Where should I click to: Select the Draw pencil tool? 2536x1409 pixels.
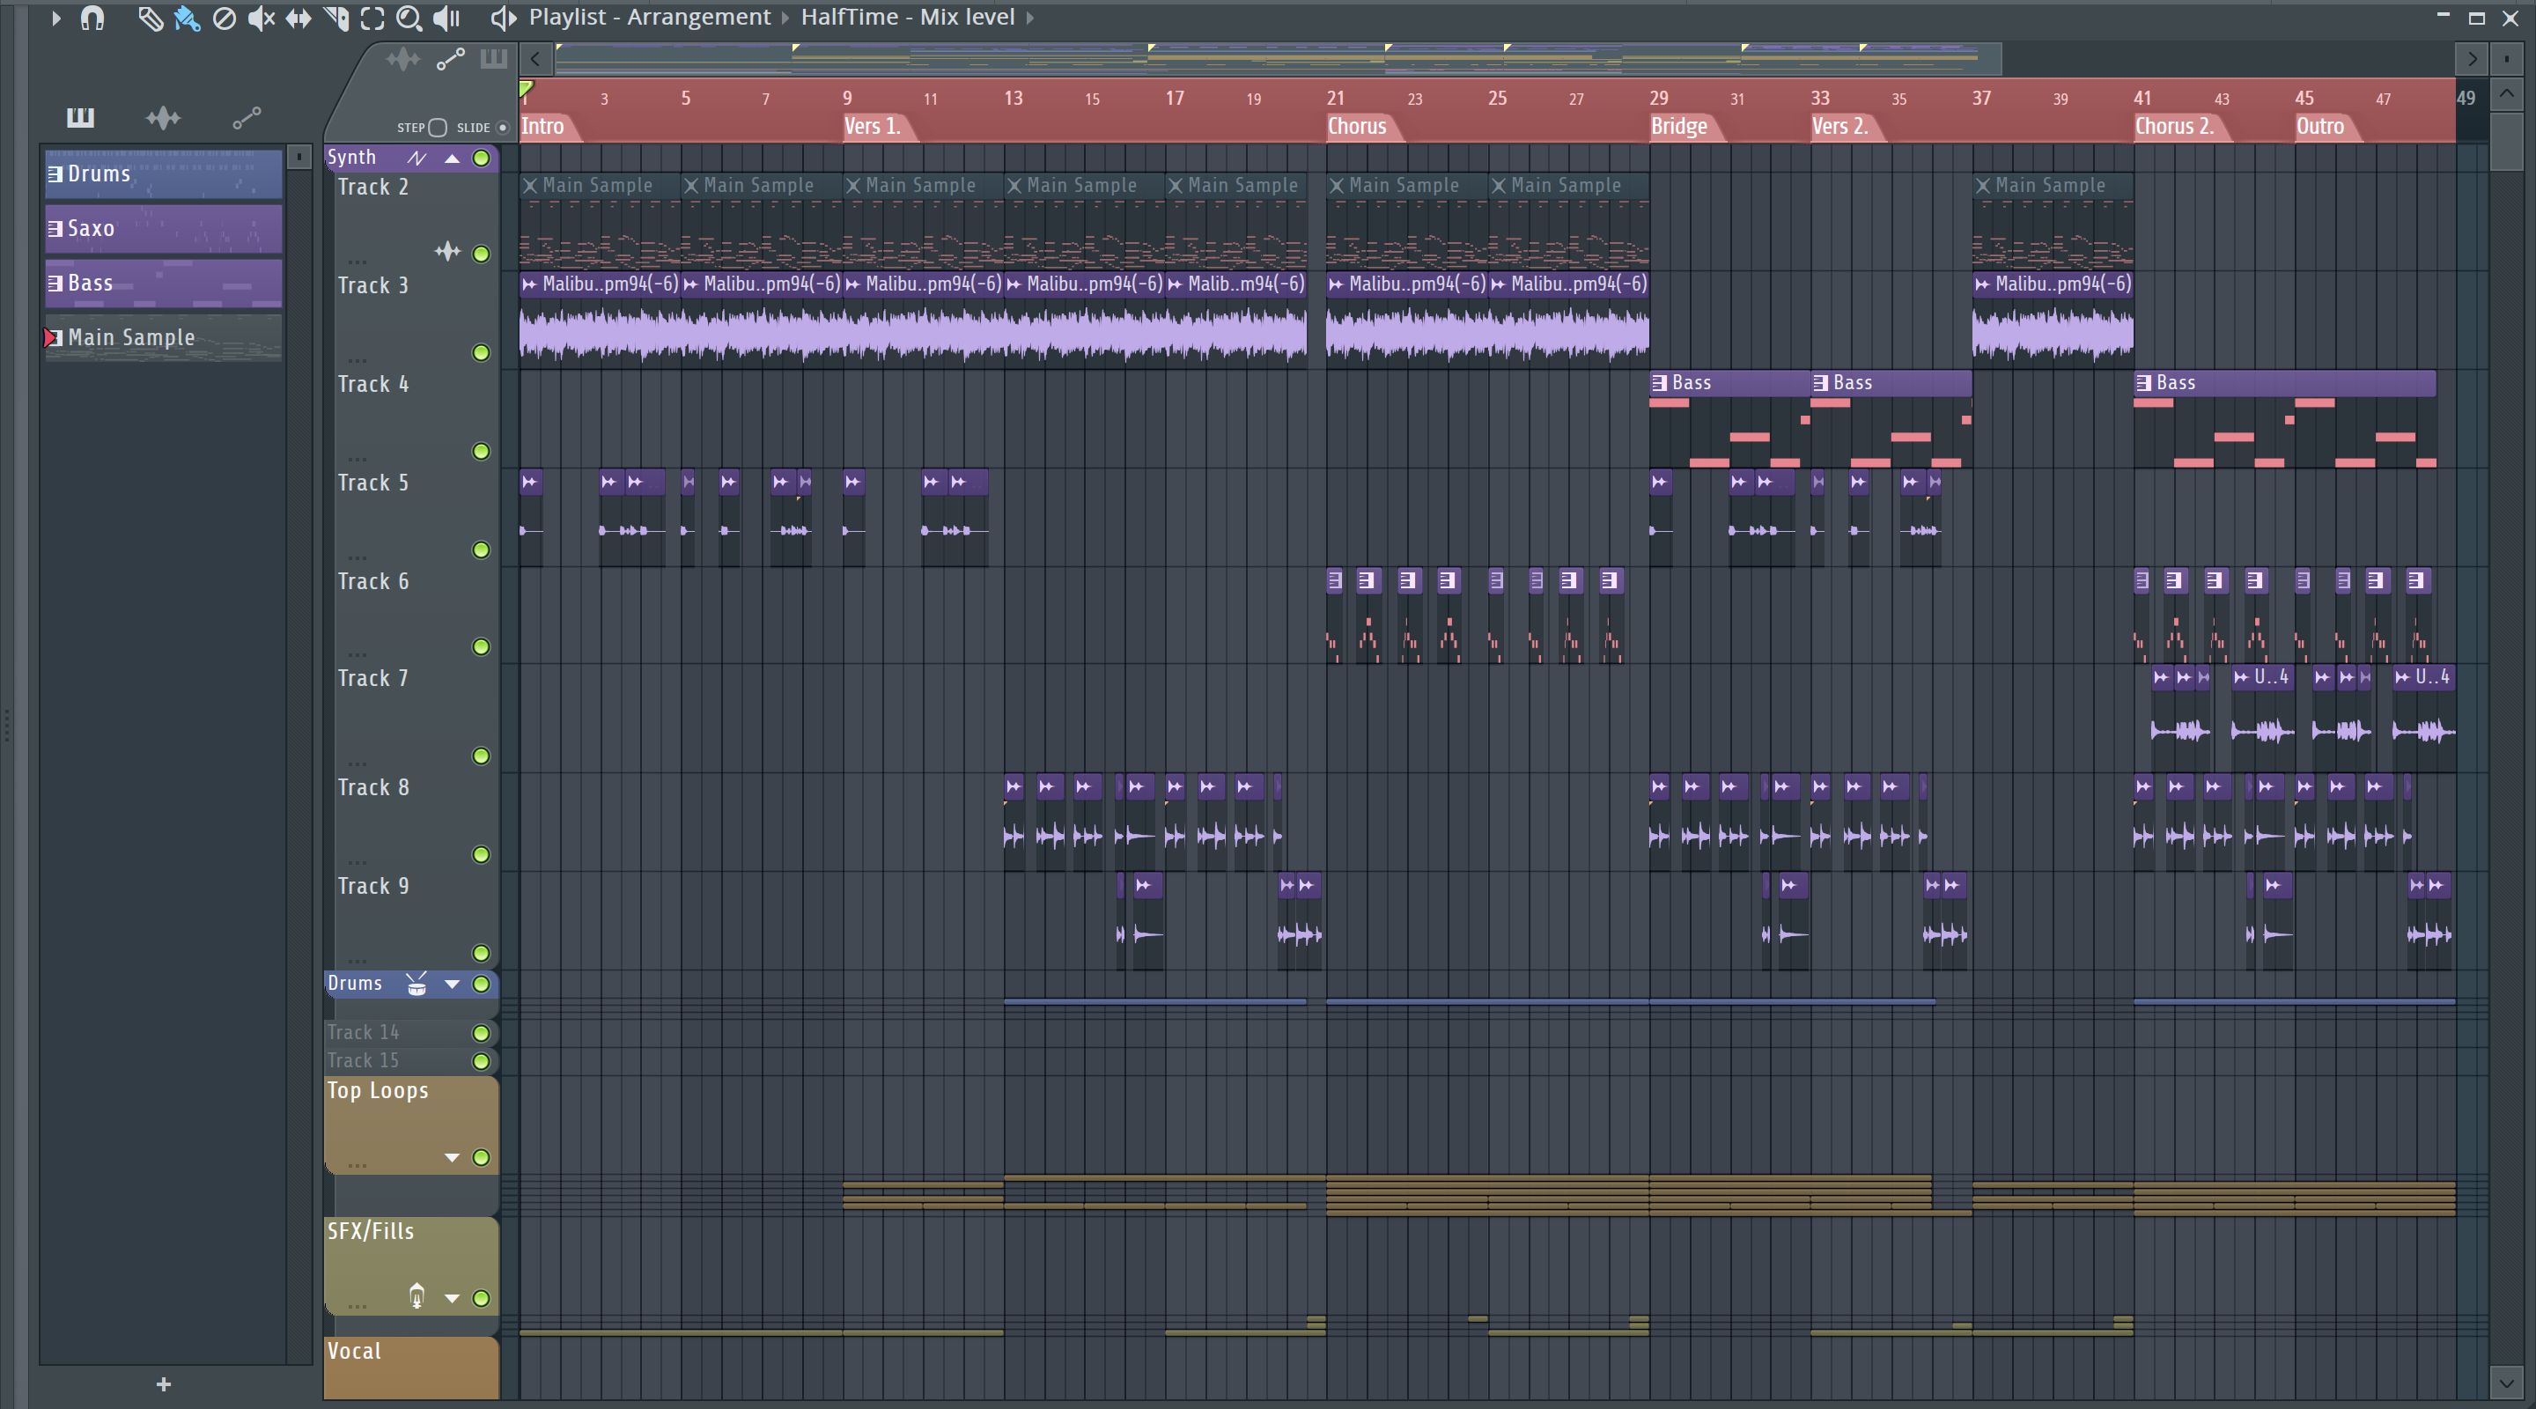pyautogui.click(x=150, y=18)
